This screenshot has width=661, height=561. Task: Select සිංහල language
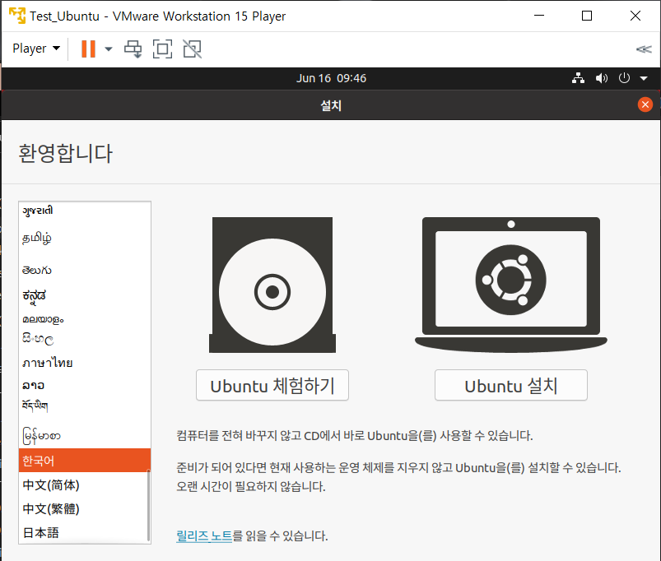coord(85,339)
